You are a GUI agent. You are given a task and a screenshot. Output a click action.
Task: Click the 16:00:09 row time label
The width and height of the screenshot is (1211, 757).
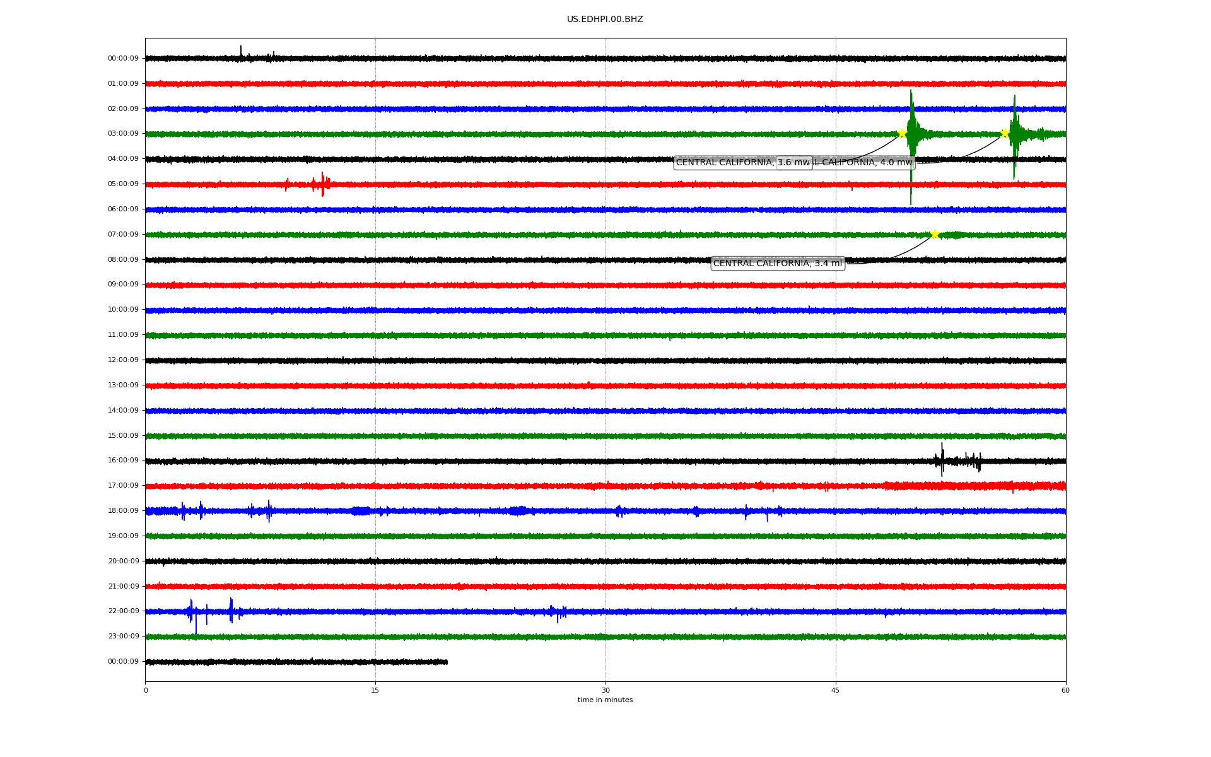[123, 461]
